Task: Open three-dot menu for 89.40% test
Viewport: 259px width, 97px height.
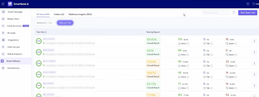Action: tap(254, 41)
